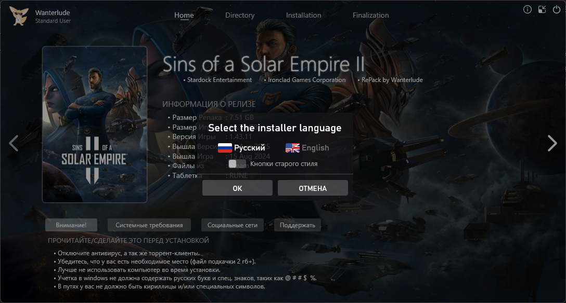Click the Поддержать button
Image resolution: width=566 pixels, height=303 pixels.
298,225
